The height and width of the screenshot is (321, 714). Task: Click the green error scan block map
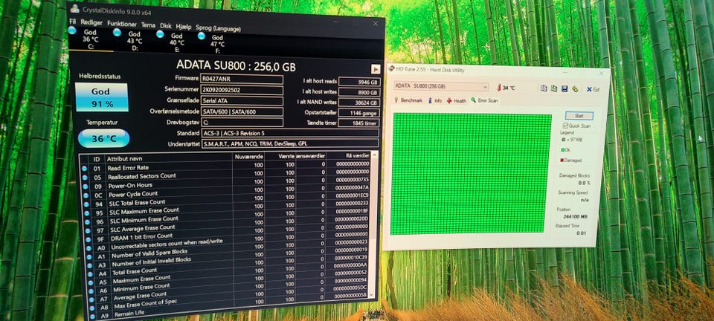pos(470,174)
